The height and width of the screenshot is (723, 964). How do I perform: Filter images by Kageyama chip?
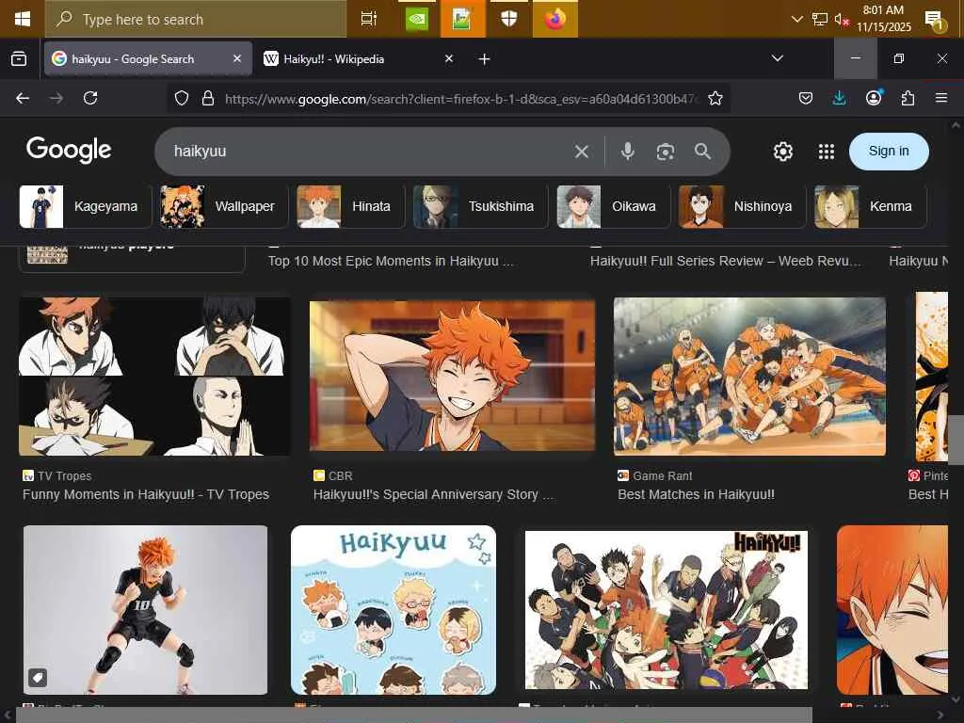tap(86, 206)
